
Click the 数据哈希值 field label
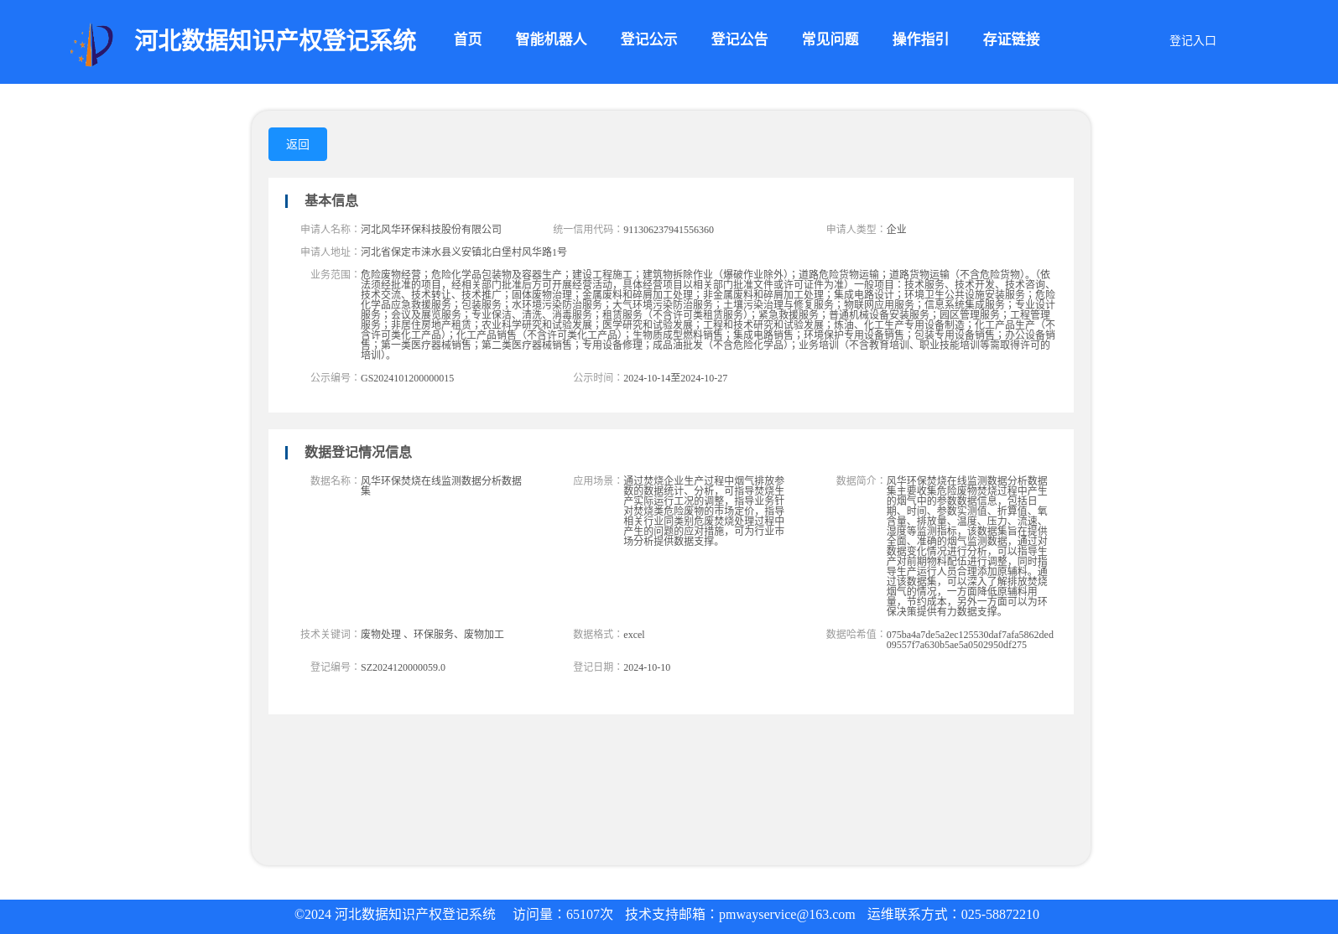pos(856,634)
